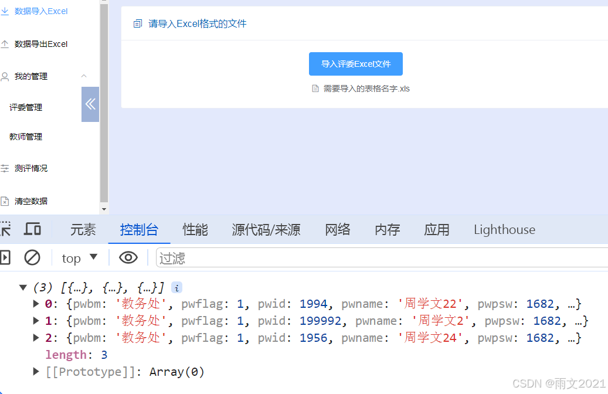Click the download icon beside 数据导入Excel

(x=6, y=11)
